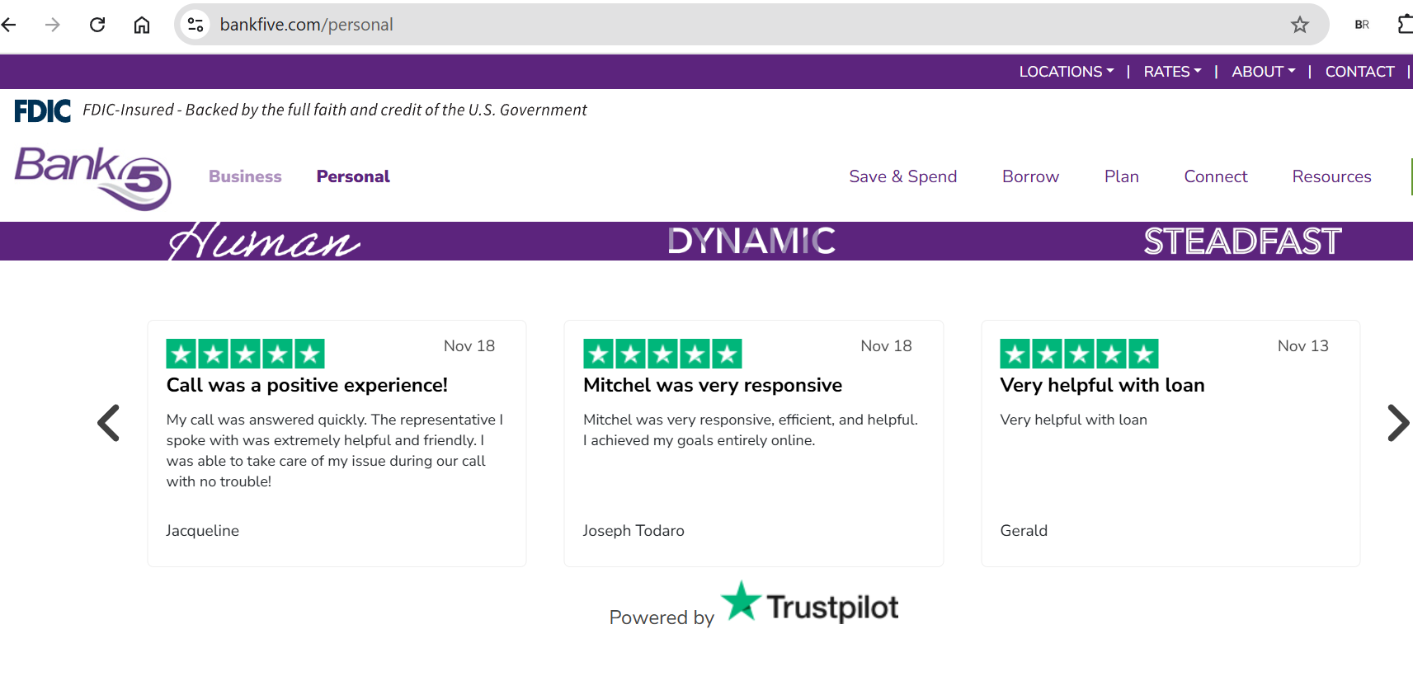Open the Save & Spend menu
1413x676 pixels.
[x=902, y=176]
